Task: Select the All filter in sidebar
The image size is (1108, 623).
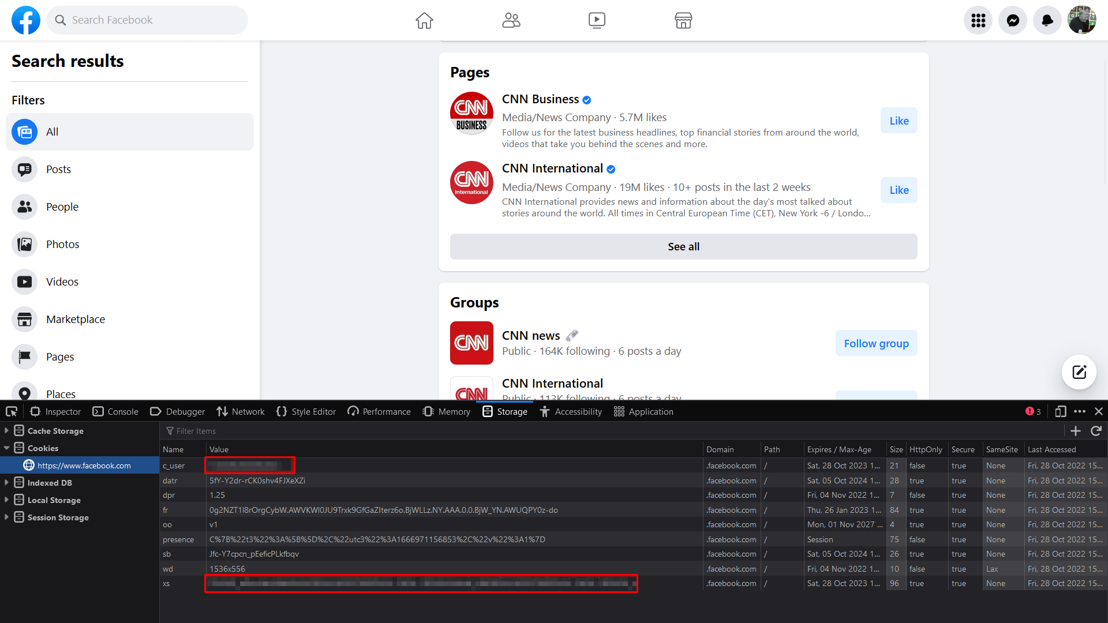Action: 130,132
